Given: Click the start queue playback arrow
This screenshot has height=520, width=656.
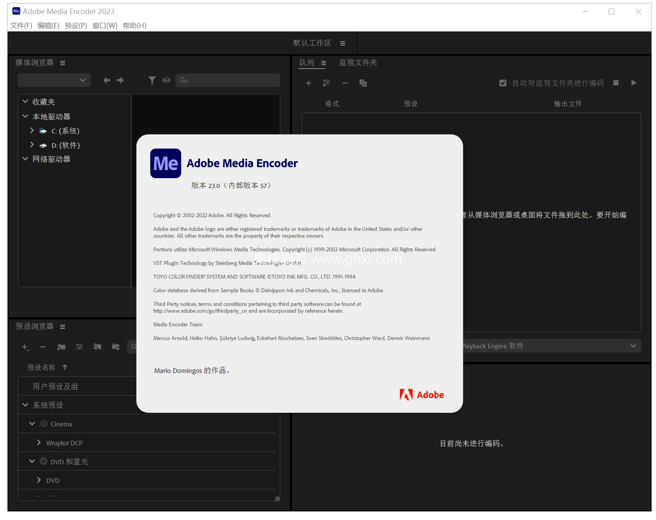Looking at the screenshot, I should (x=634, y=83).
